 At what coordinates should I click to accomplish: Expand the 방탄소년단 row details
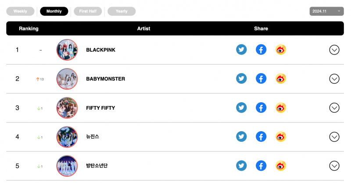[x=334, y=166]
